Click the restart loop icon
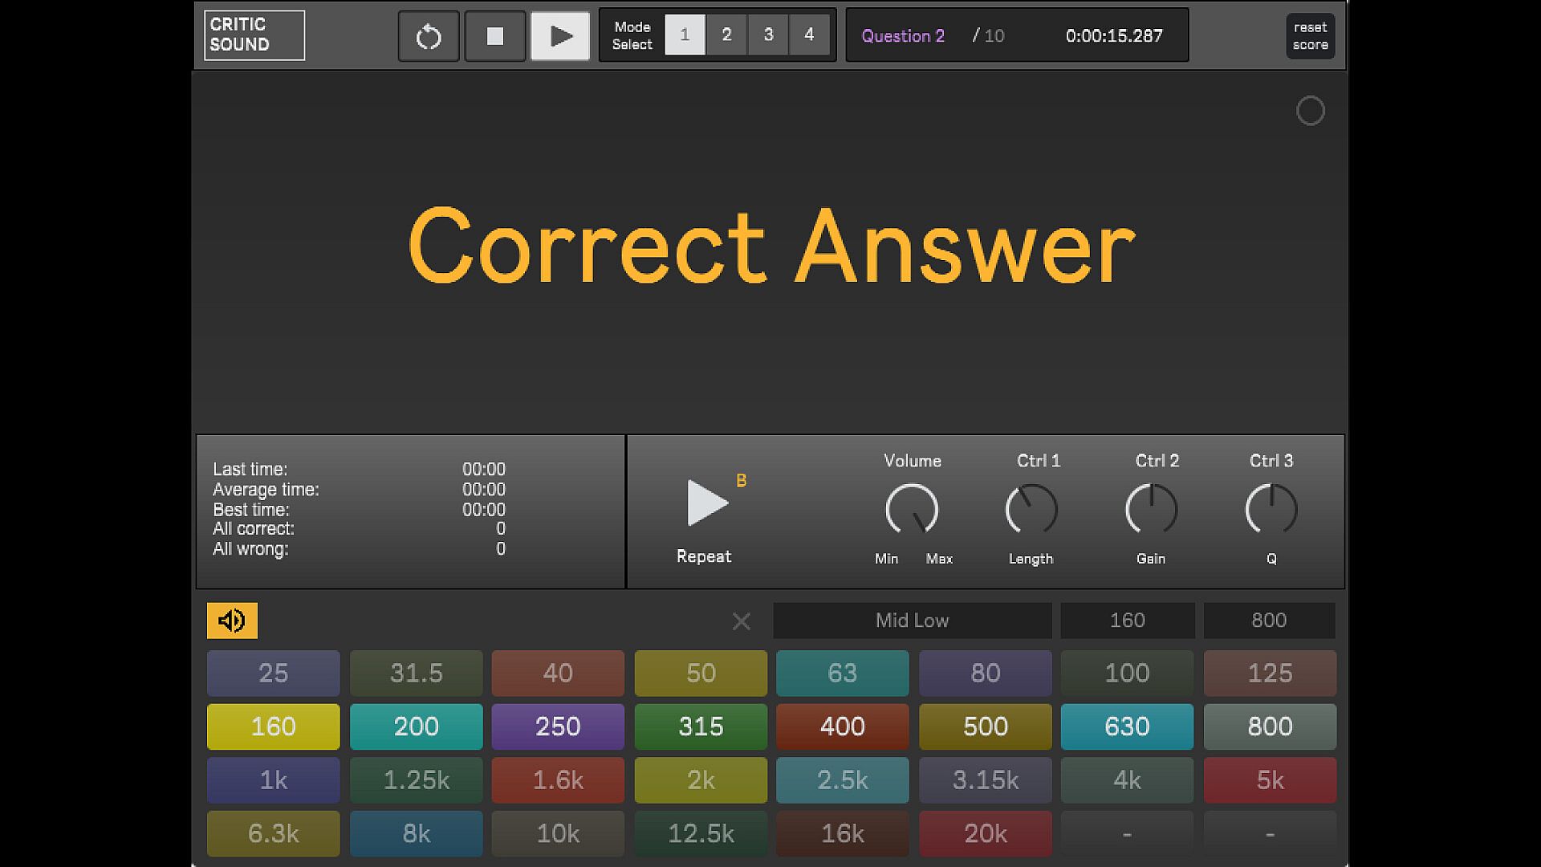This screenshot has width=1541, height=867. tap(429, 36)
